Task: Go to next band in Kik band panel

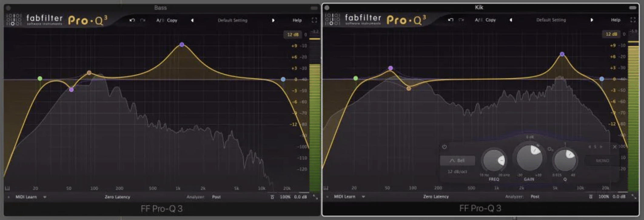Action: (601, 147)
